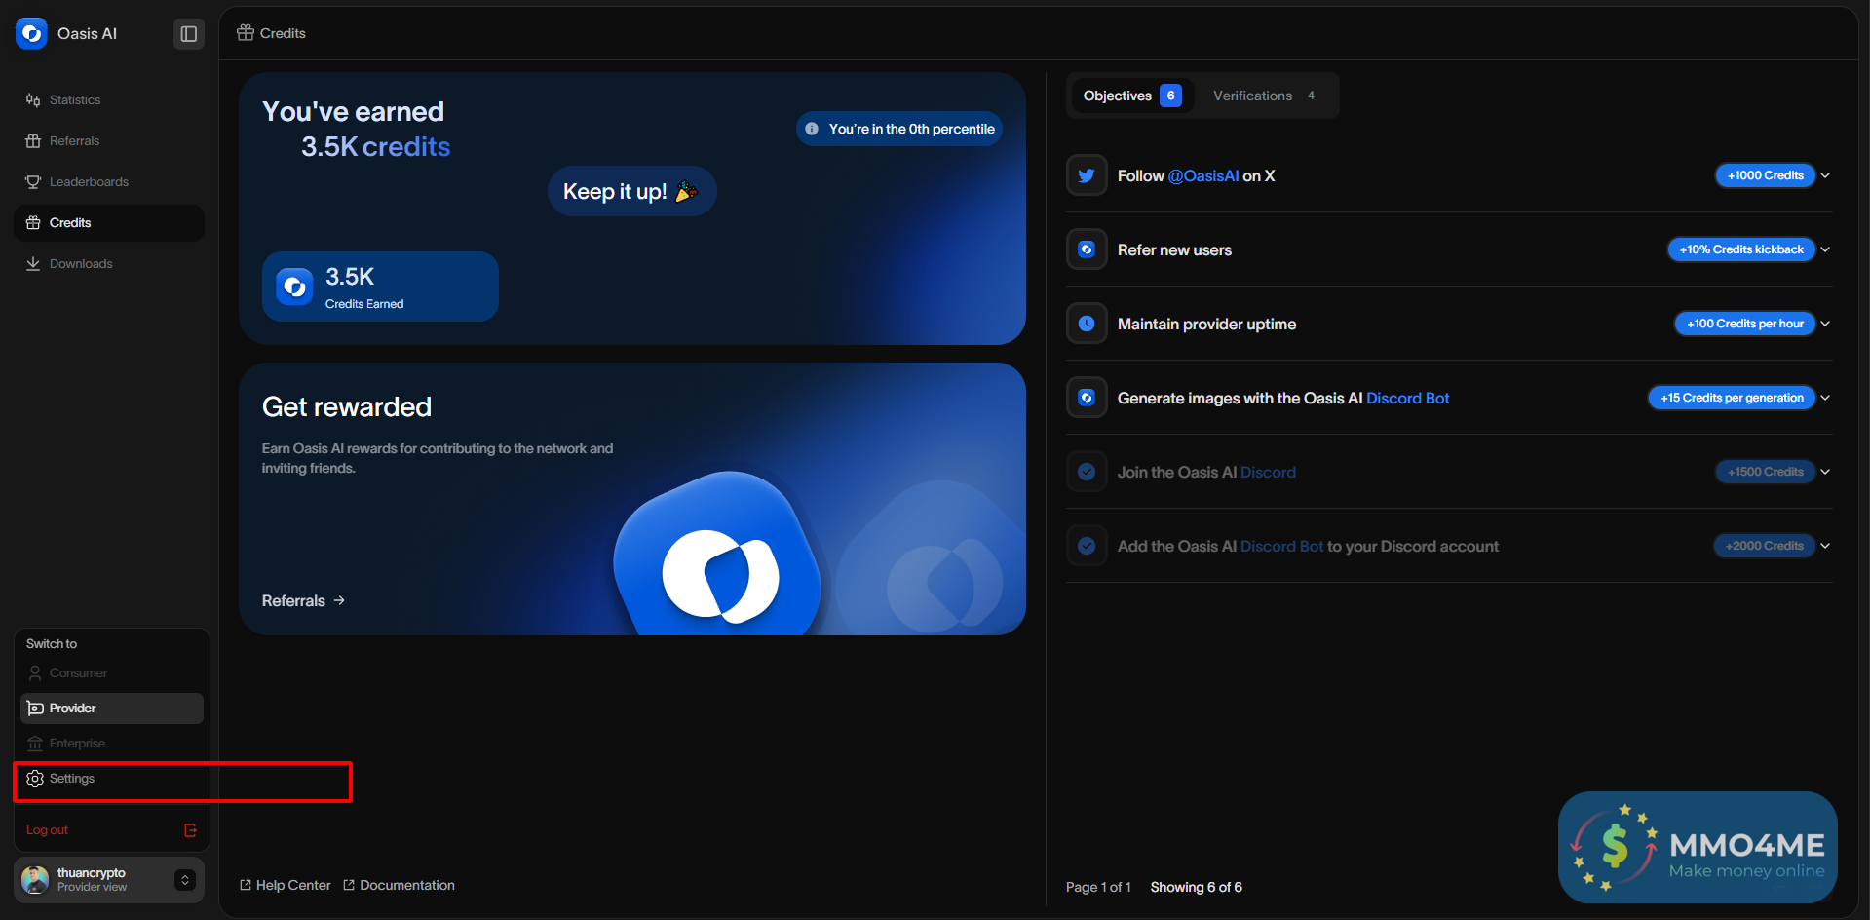This screenshot has height=920, width=1870.
Task: Open the Downloads page
Action: [109, 264]
